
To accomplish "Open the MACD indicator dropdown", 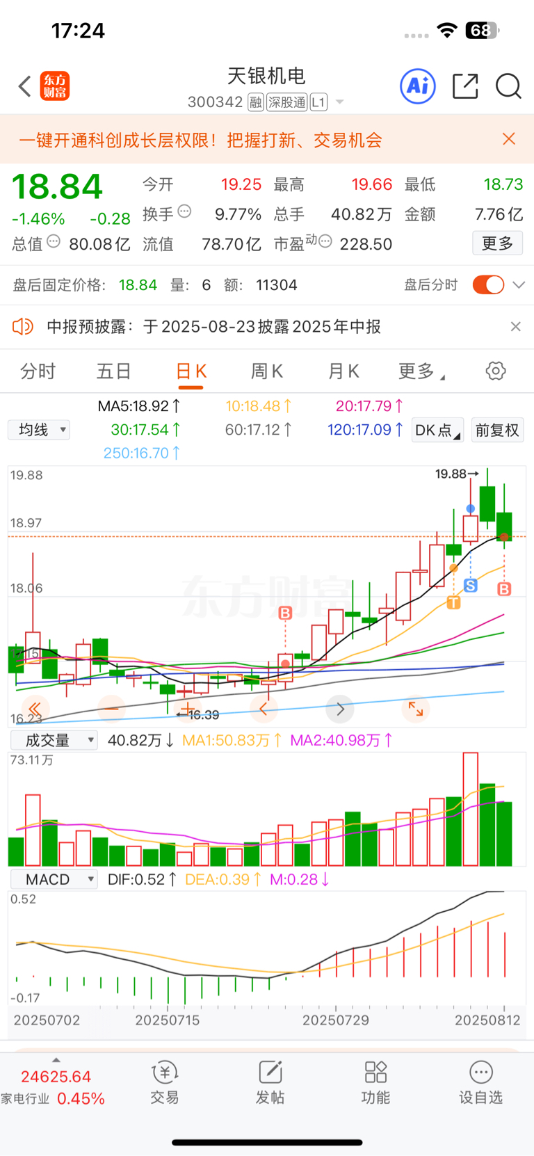I will (x=54, y=879).
